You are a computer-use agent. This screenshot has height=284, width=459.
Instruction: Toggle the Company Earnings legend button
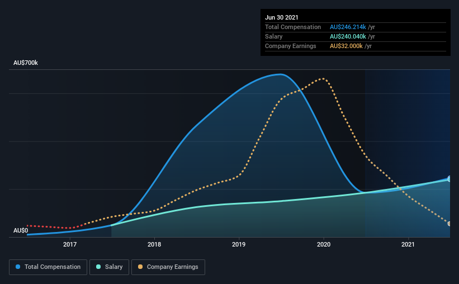(168, 267)
